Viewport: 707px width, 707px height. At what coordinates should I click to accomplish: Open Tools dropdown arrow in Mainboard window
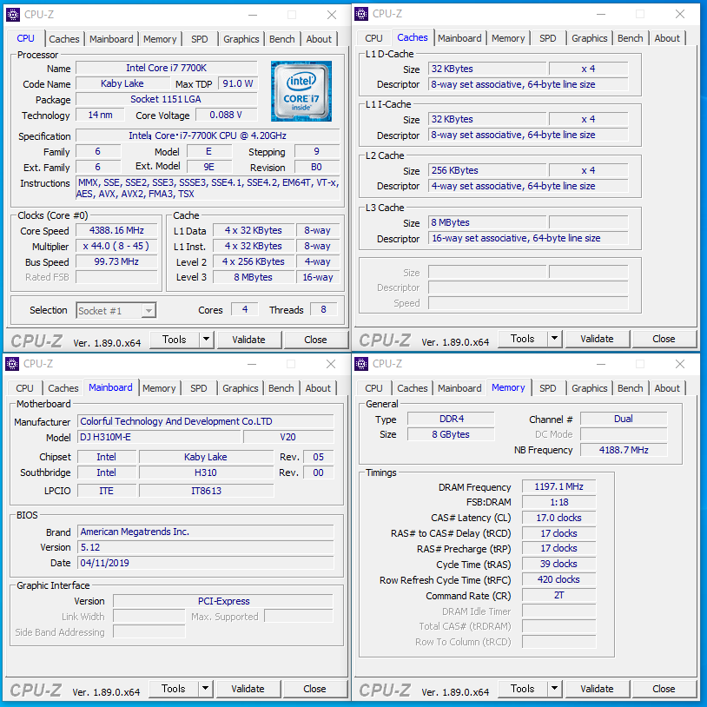205,688
